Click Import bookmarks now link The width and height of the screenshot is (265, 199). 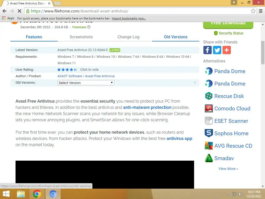point(129,18)
